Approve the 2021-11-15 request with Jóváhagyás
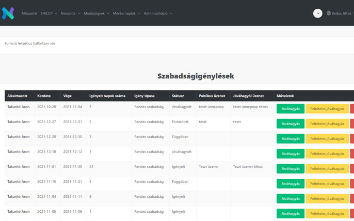354x221 pixels. (x=290, y=183)
